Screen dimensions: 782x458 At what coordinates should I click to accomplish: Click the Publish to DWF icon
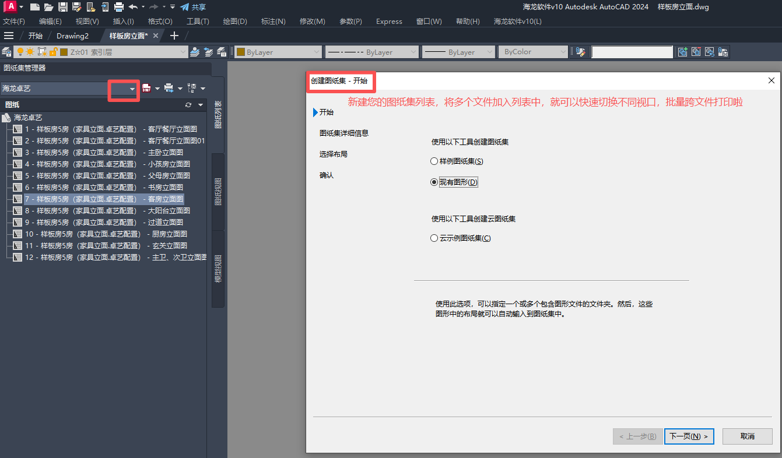tap(146, 89)
